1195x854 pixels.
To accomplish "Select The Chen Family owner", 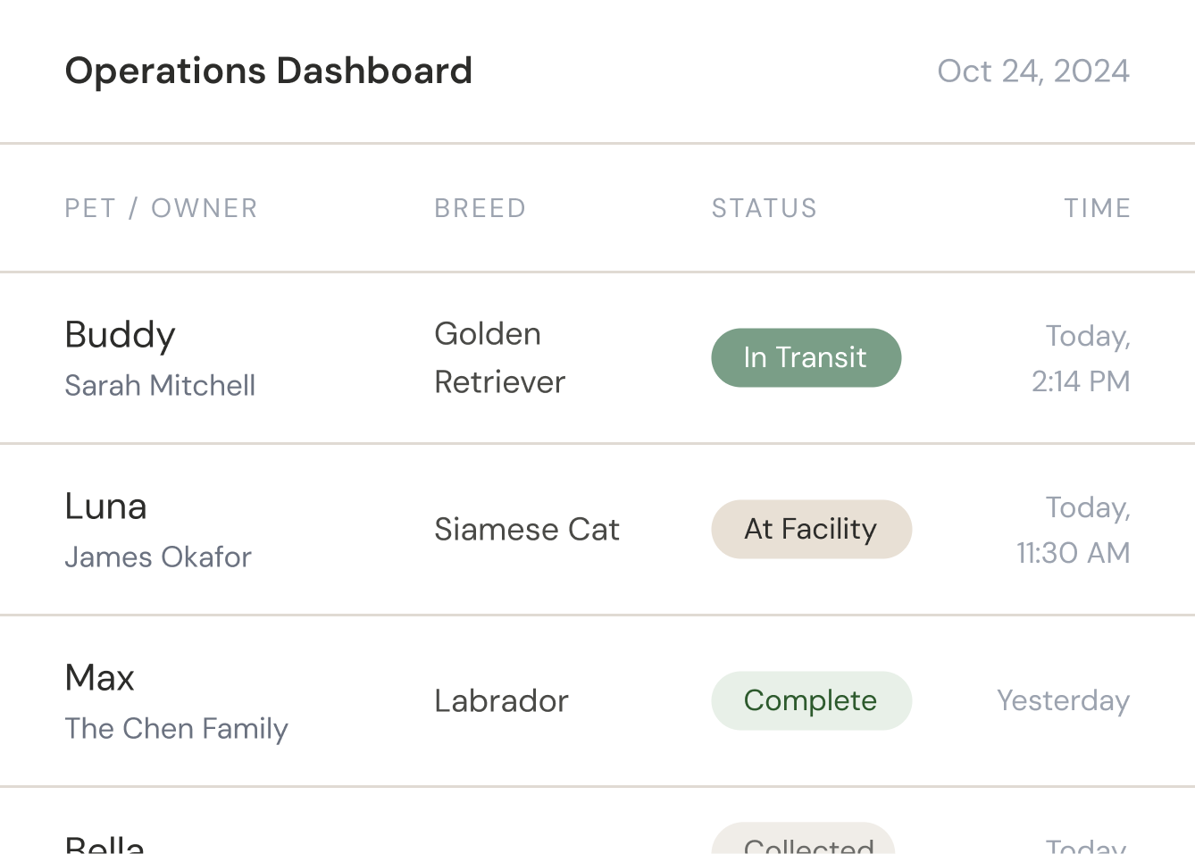I will pyautogui.click(x=176, y=728).
